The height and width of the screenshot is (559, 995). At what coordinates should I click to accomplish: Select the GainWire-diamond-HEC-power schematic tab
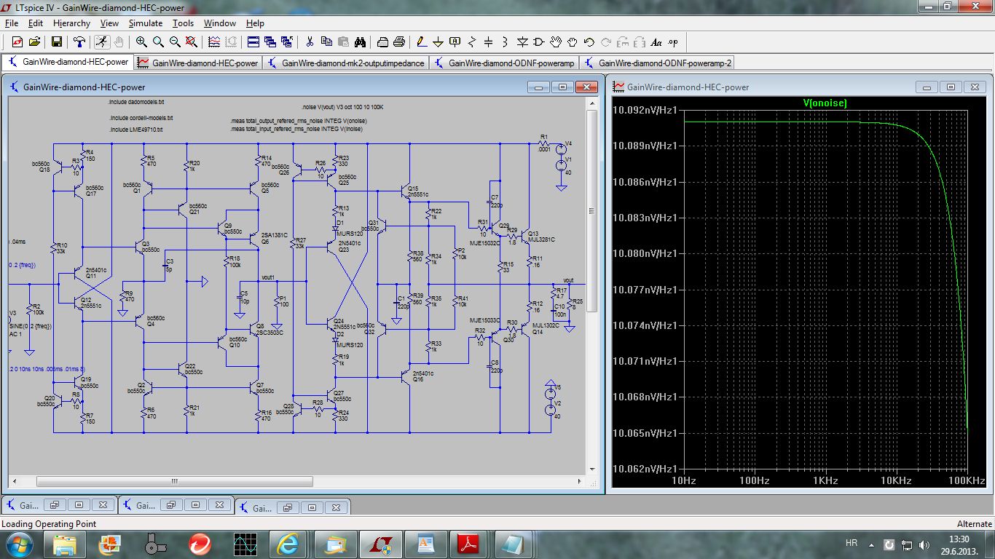click(68, 62)
